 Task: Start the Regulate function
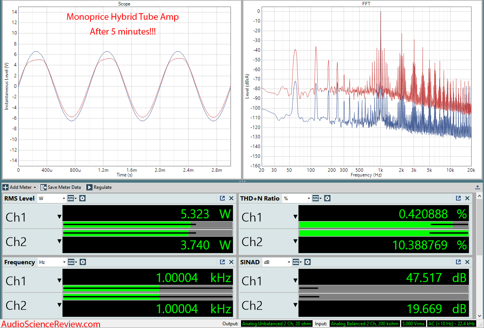[x=99, y=187]
